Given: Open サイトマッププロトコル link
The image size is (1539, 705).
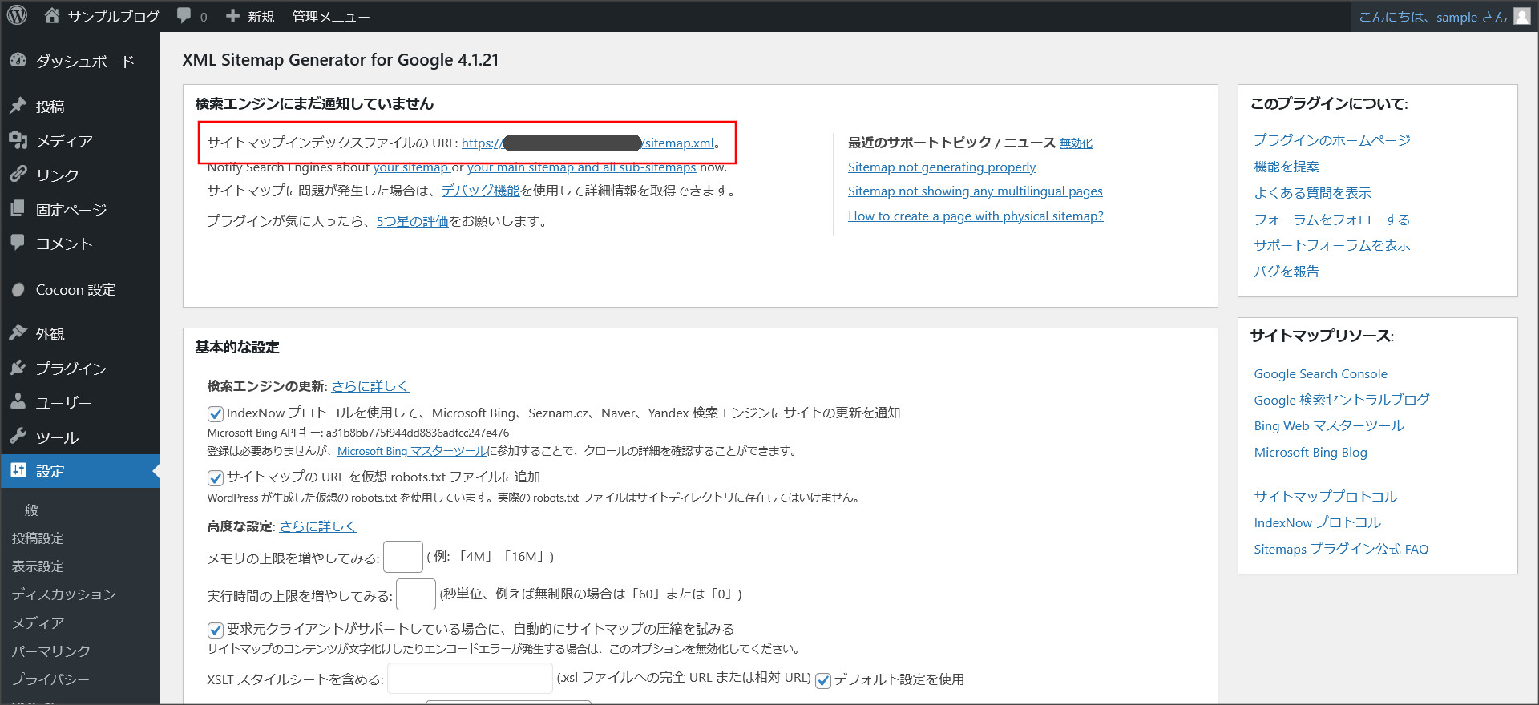Looking at the screenshot, I should pos(1326,497).
